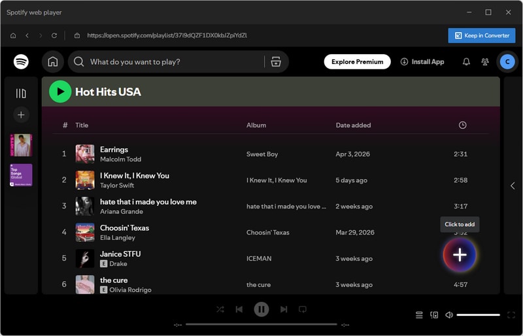Open connect to a device icon

tap(434, 314)
